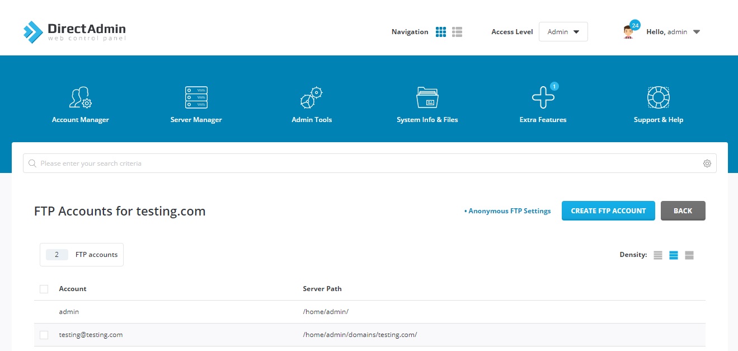Open Server Manager icon
This screenshot has width=738, height=351.
coord(196,97)
